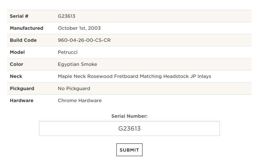Image resolution: width=256 pixels, height=160 pixels.
Task: Click the Color row label
Action: tap(17, 64)
